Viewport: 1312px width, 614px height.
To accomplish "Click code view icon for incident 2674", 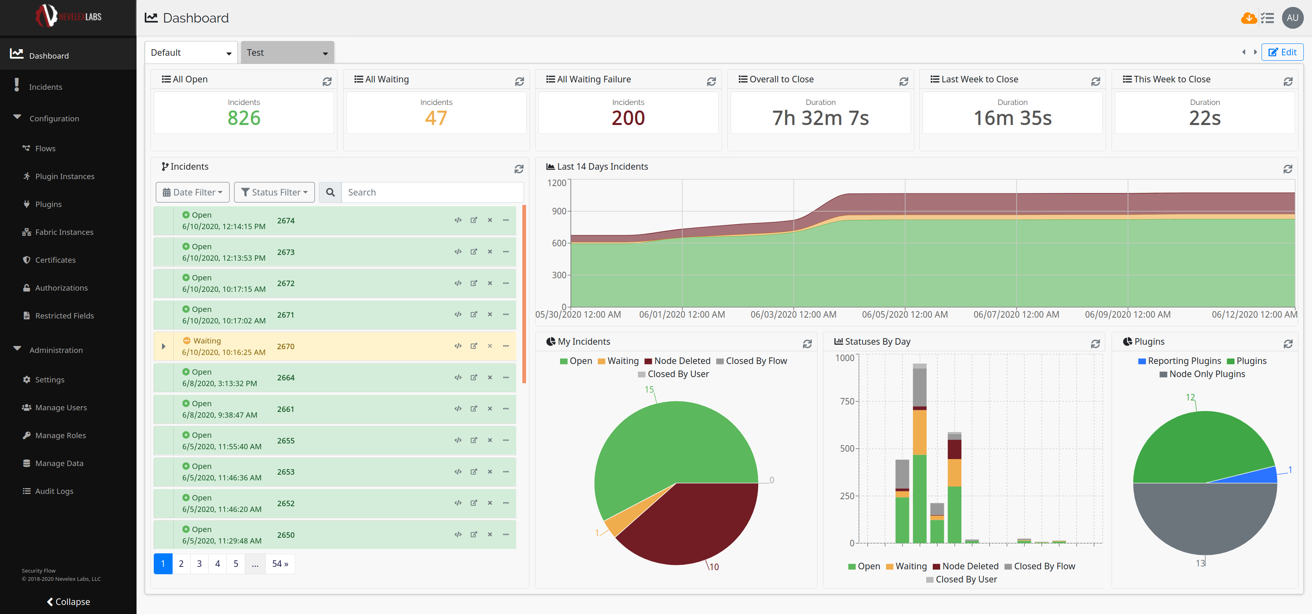I will pos(458,221).
